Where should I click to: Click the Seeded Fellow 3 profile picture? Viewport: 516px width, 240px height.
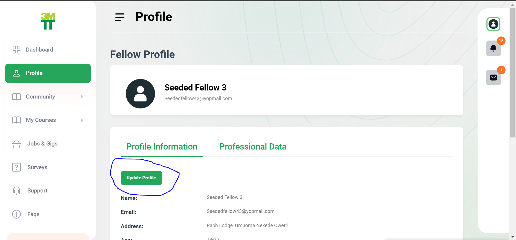[x=140, y=94]
